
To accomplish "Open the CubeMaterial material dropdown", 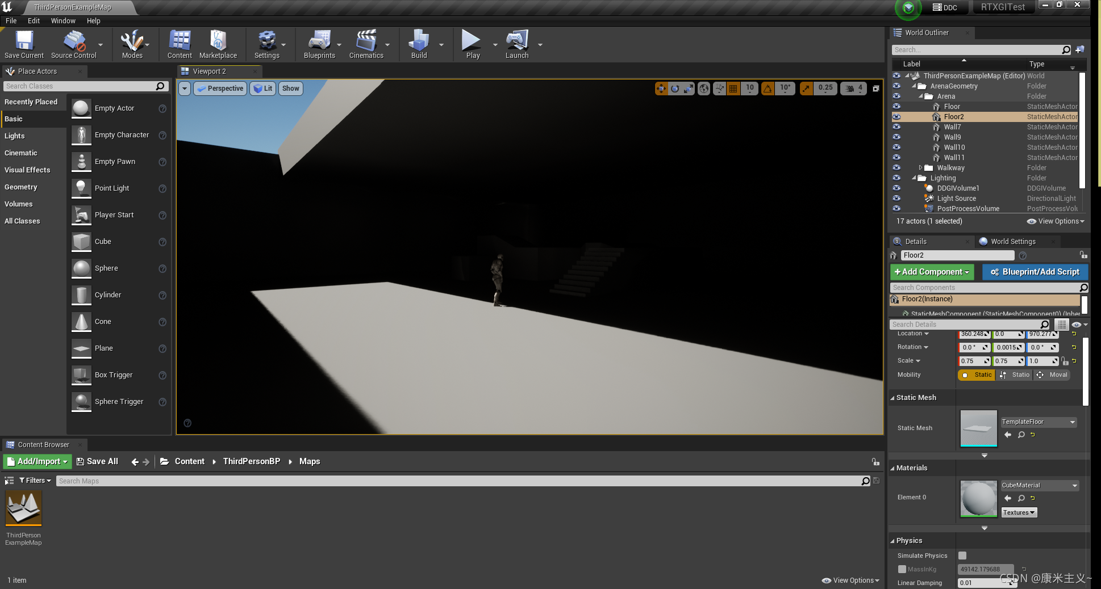I will click(1040, 486).
